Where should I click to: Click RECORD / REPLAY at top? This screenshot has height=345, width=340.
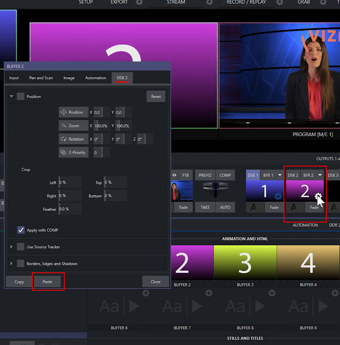pyautogui.click(x=246, y=2)
